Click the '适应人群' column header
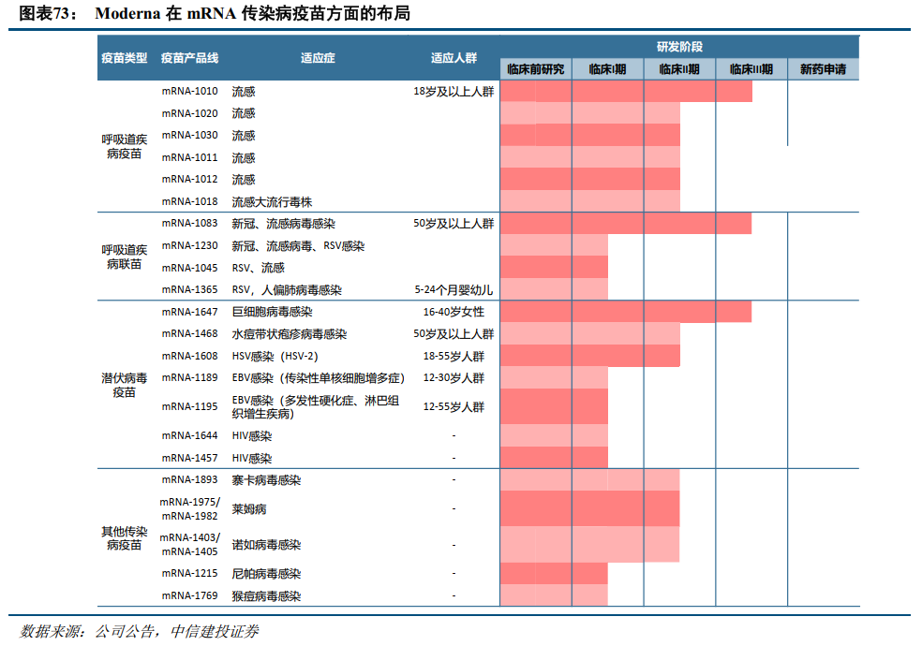 click(x=454, y=58)
